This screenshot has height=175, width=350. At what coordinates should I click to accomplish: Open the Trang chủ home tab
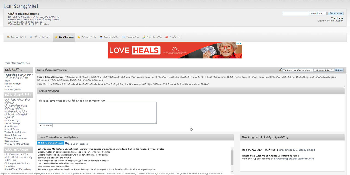pos(16,37)
